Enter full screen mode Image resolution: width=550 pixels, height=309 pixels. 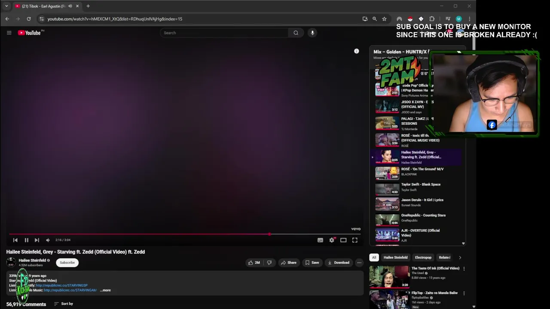pos(355,240)
